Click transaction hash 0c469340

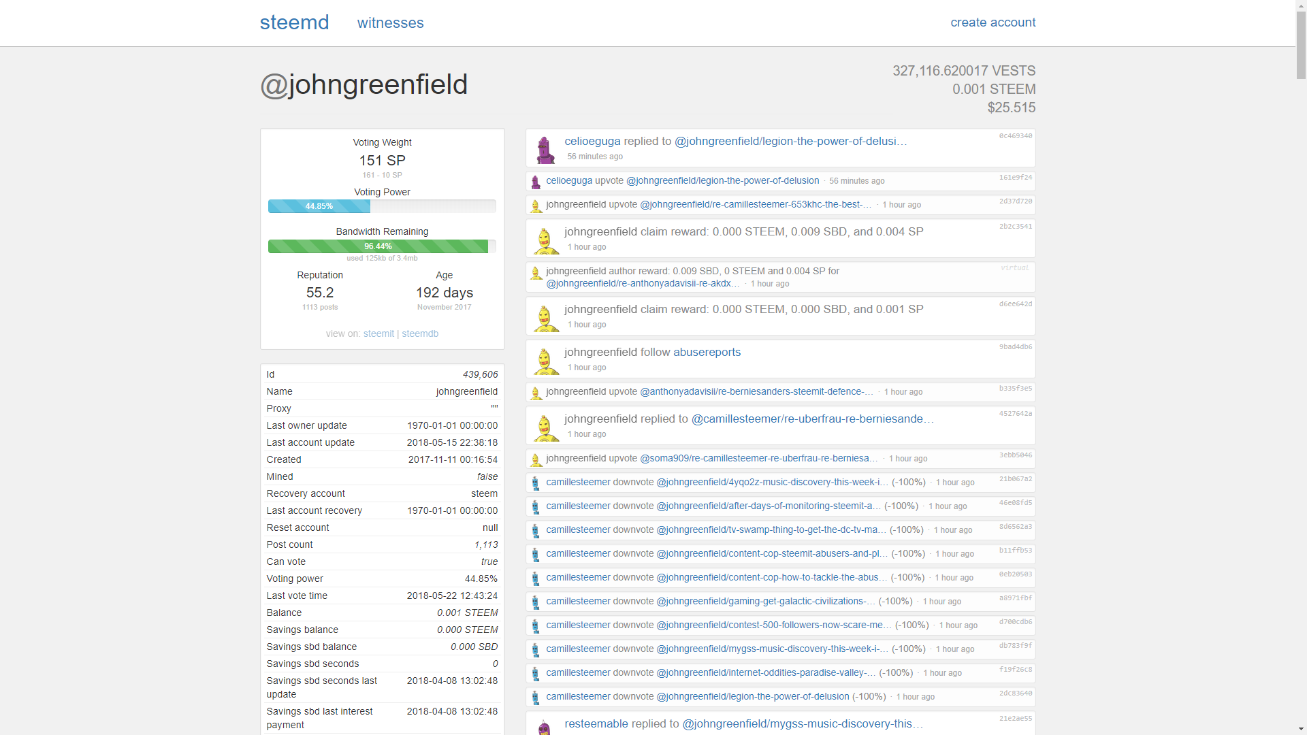pos(1015,136)
